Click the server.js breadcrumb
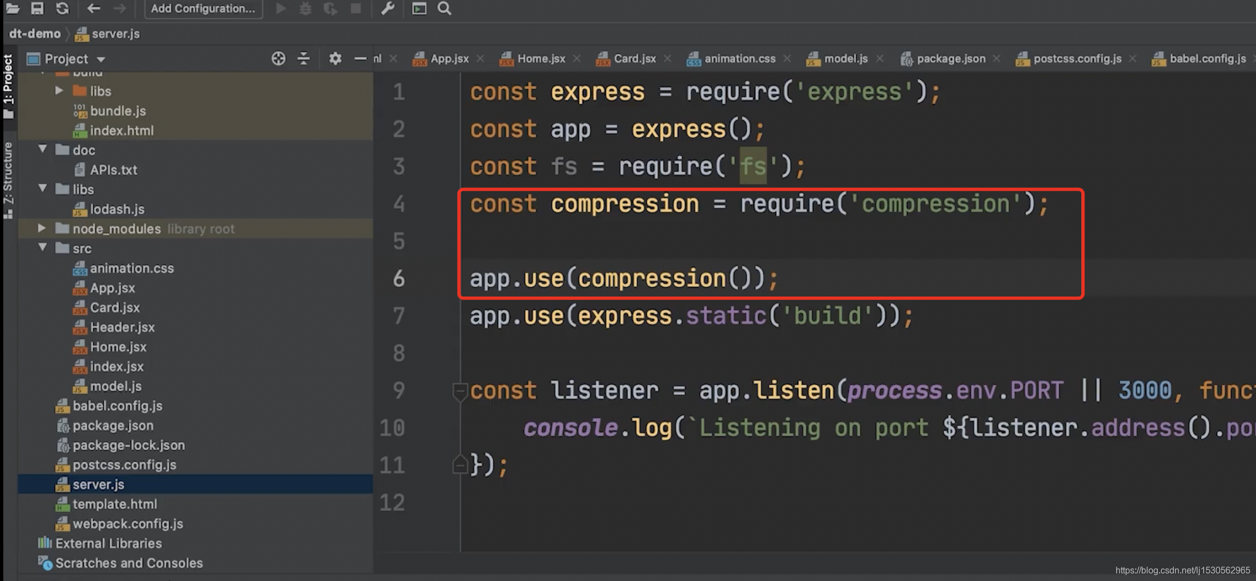Viewport: 1256px width, 581px height. tap(107, 34)
